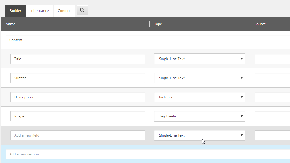Open the Title field type dropdown
Viewport: 290px width, 163px height.
[200, 59]
